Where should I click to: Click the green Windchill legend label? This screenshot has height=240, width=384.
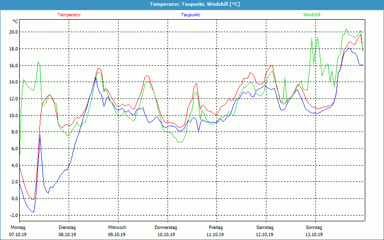click(312, 15)
